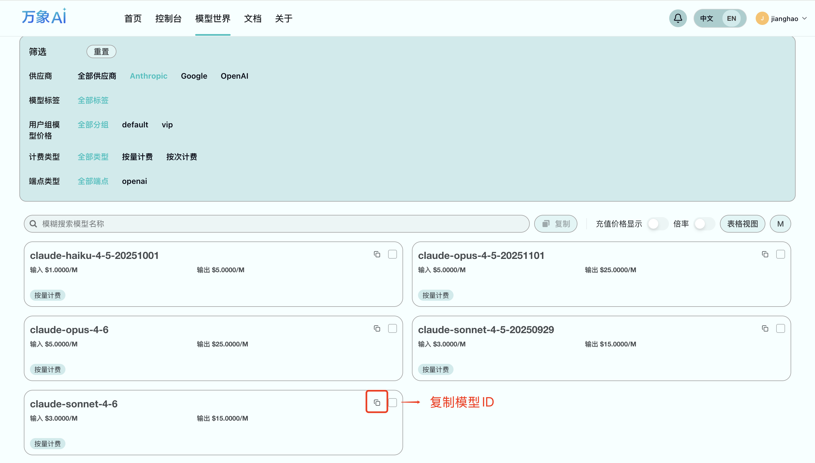Filter by the OpenAI supplier
Image resolution: width=815 pixels, height=463 pixels.
click(x=234, y=76)
